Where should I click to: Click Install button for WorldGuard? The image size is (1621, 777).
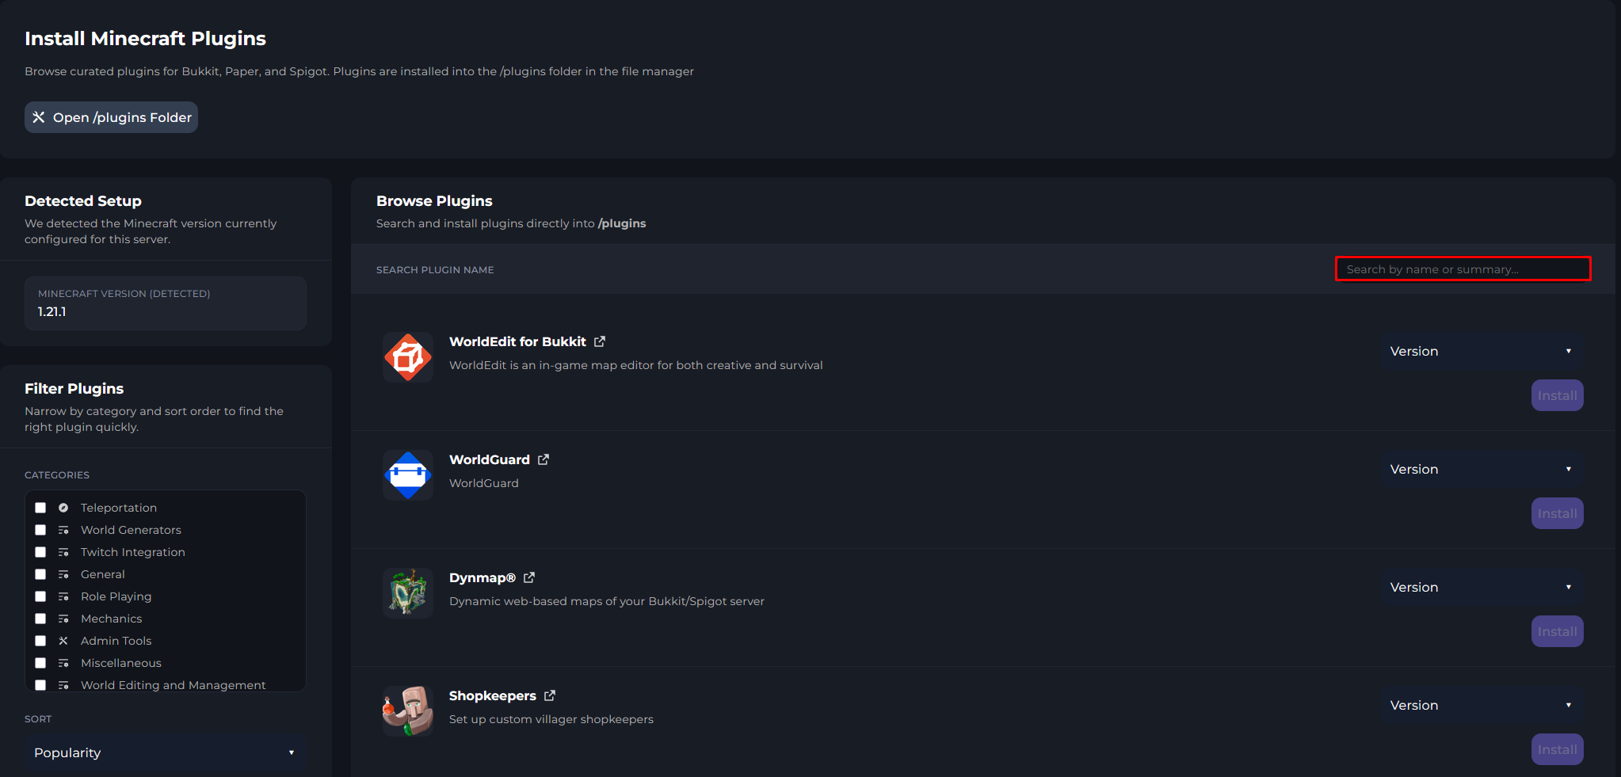coord(1557,513)
